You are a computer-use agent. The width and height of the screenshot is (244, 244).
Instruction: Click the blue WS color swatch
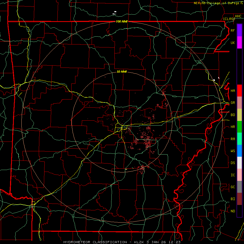(x=239, y=151)
